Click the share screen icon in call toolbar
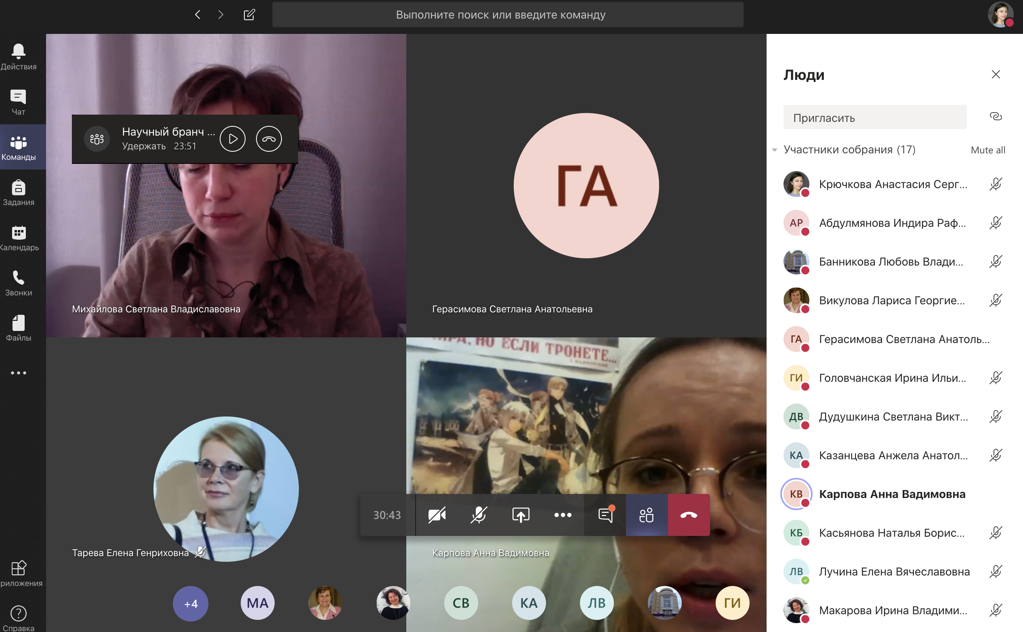 point(521,515)
